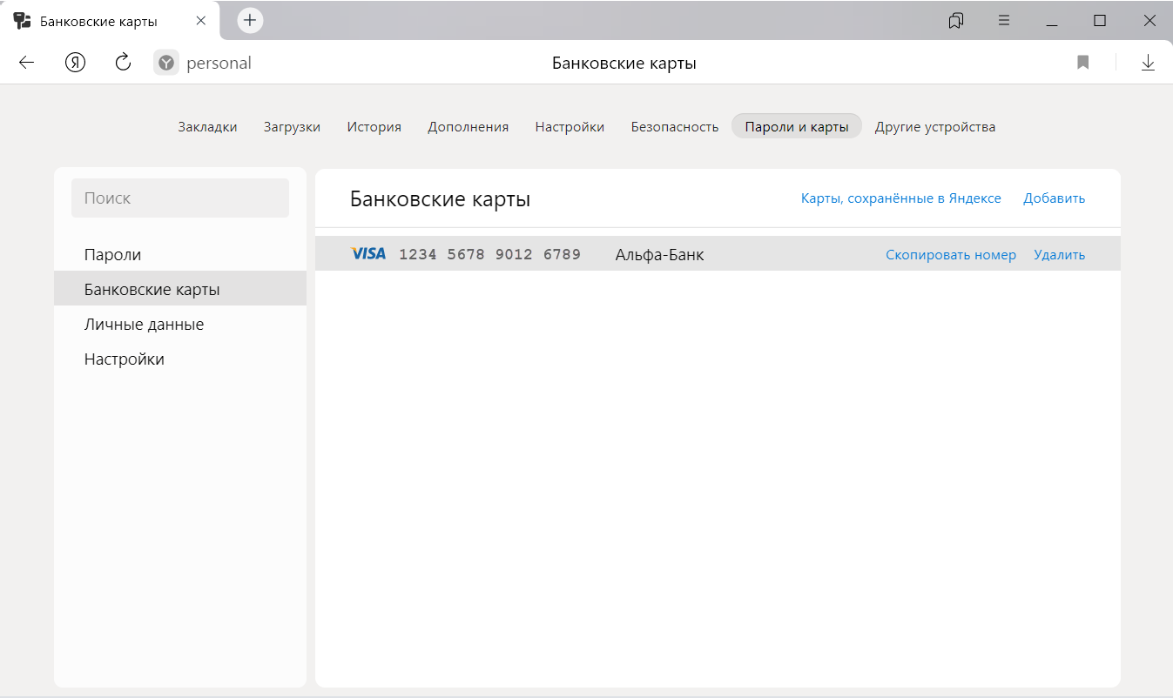Bookmark this page with the bookmark icon
The height and width of the screenshot is (698, 1173).
coord(1083,63)
